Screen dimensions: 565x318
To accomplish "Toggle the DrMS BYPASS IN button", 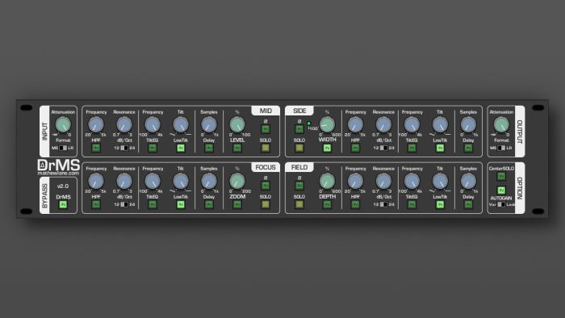I will 63,204.
